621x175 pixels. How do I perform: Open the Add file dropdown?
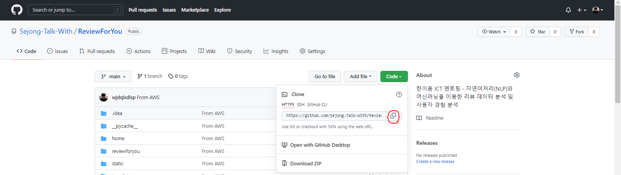(360, 77)
